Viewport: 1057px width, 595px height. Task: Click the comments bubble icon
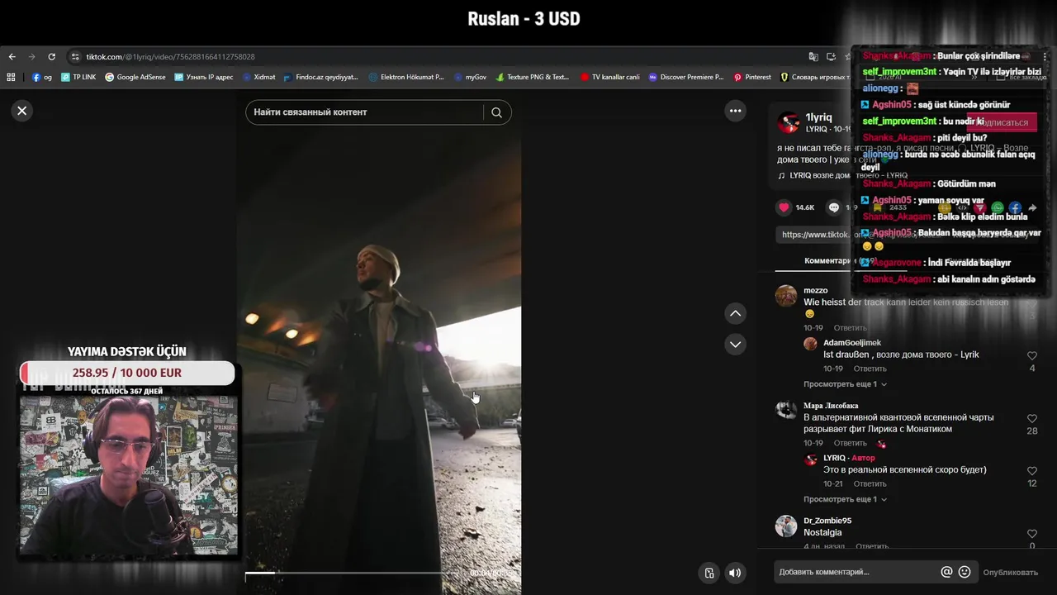(x=833, y=207)
